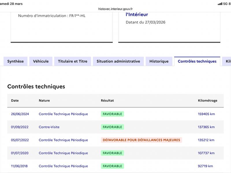Switch to the Véhicule tab
This screenshot has height=173, width=231.
pos(41,61)
